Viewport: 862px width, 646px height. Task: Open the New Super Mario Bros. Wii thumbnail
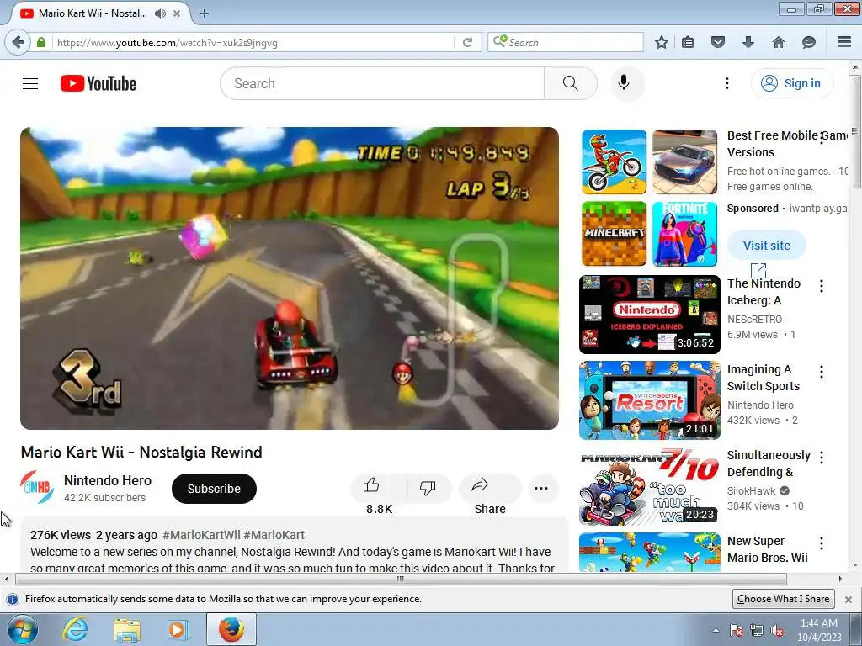pos(649,552)
